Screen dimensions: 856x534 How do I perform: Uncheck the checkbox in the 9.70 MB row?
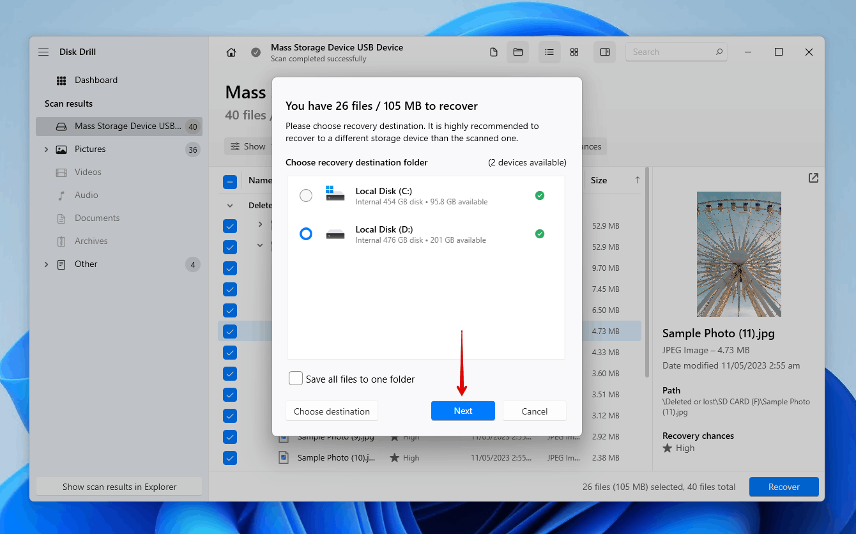pos(230,268)
